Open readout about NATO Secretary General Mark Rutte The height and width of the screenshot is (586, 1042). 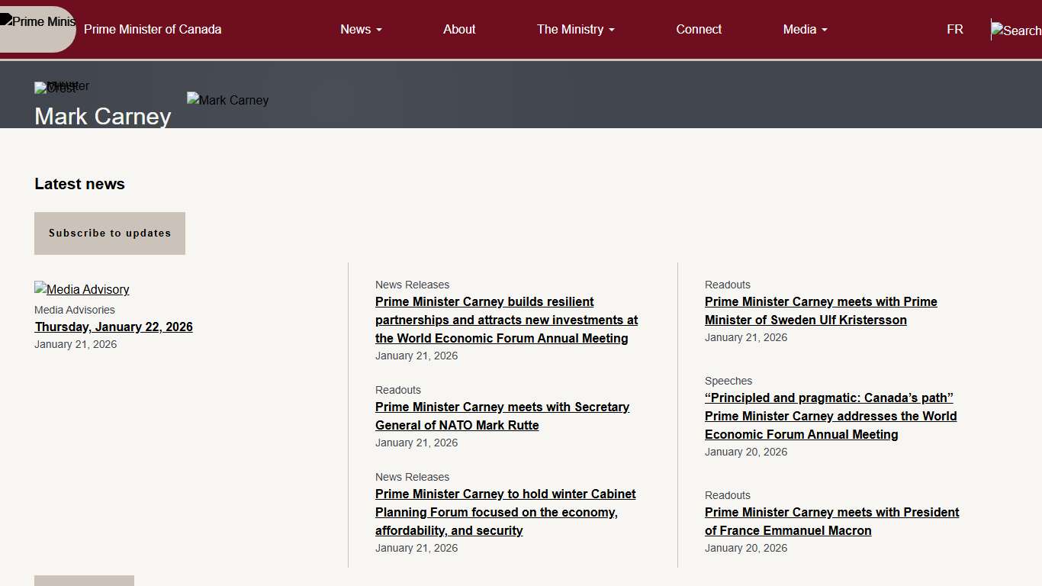[502, 416]
